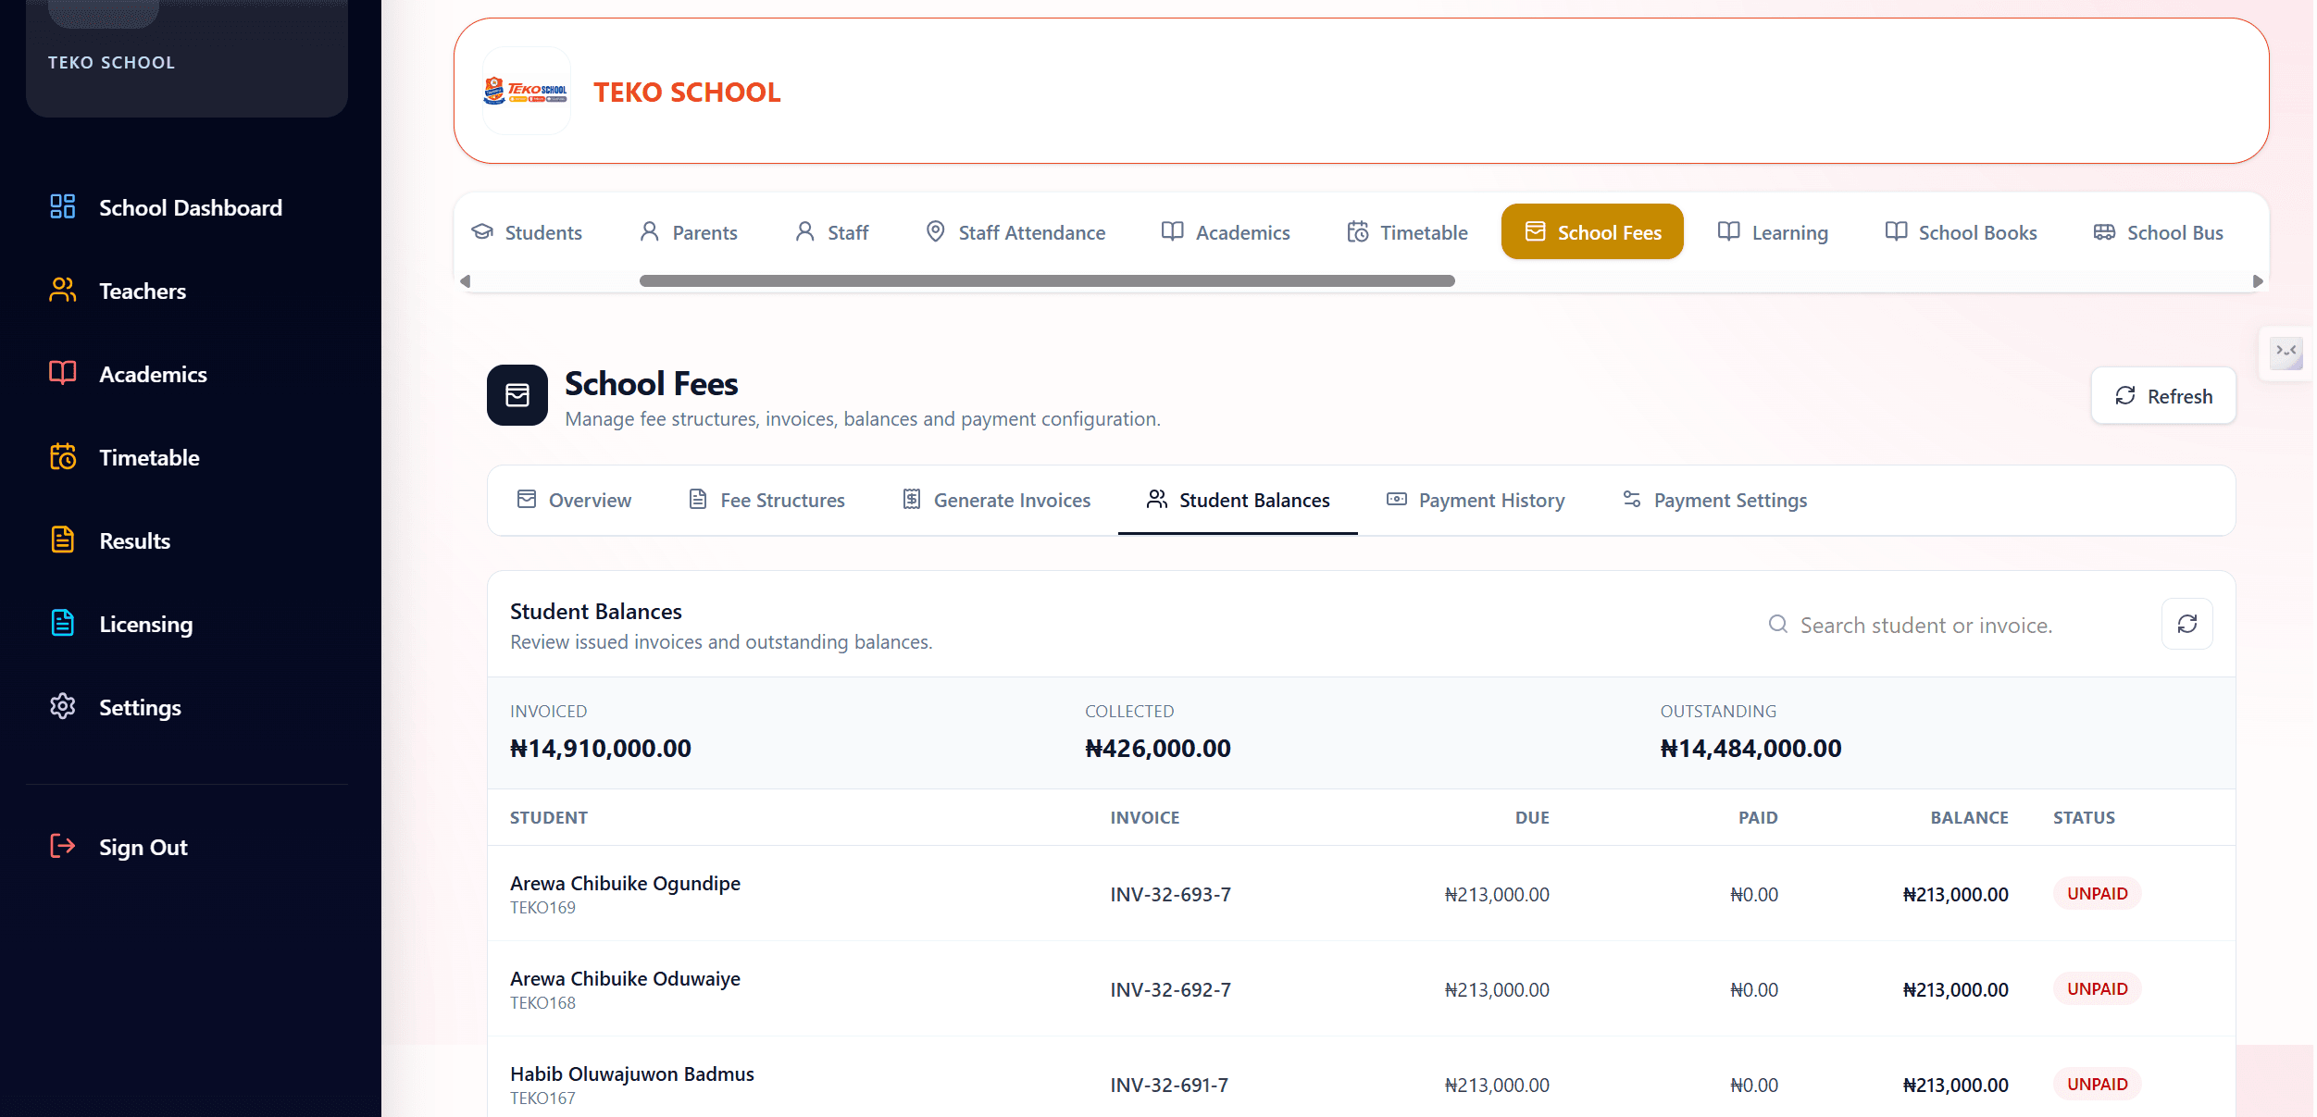Open Settings in the sidebar
2317x1117 pixels.
(116, 707)
